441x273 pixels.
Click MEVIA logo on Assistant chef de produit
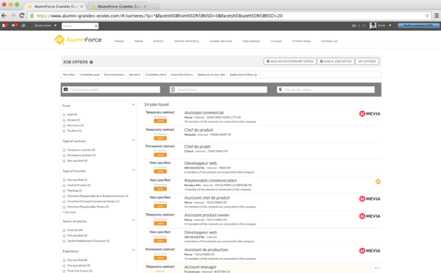coord(370,199)
